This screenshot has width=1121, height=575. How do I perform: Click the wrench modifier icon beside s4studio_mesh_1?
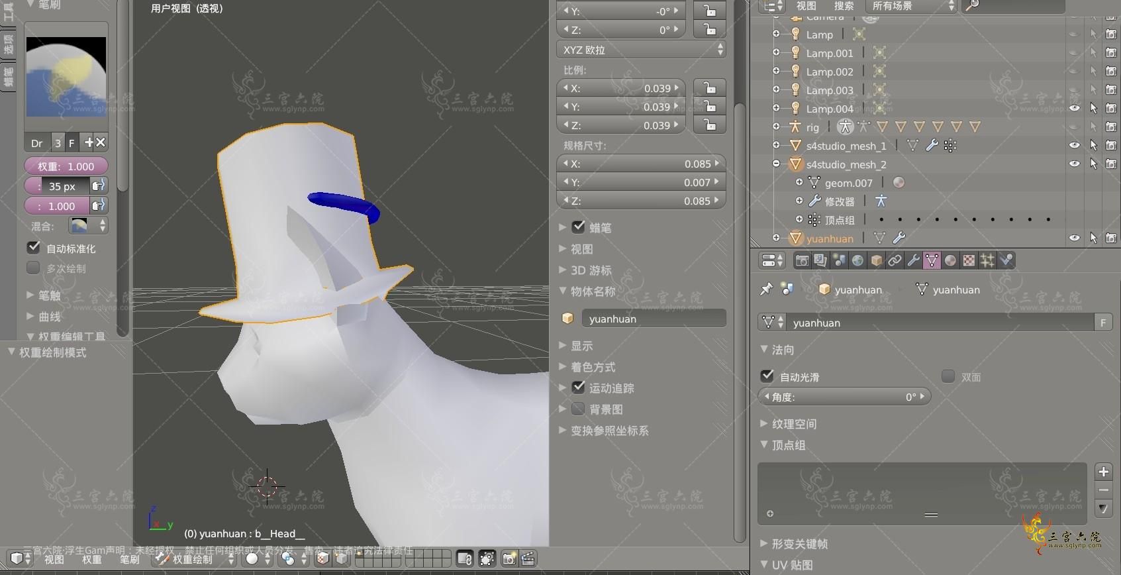pos(932,145)
